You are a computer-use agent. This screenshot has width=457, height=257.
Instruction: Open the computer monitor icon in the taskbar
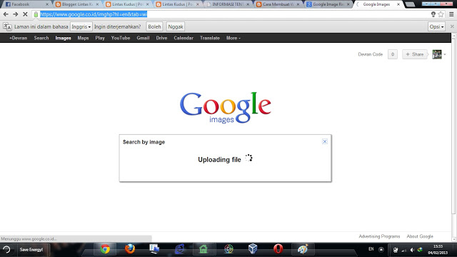[154, 249]
